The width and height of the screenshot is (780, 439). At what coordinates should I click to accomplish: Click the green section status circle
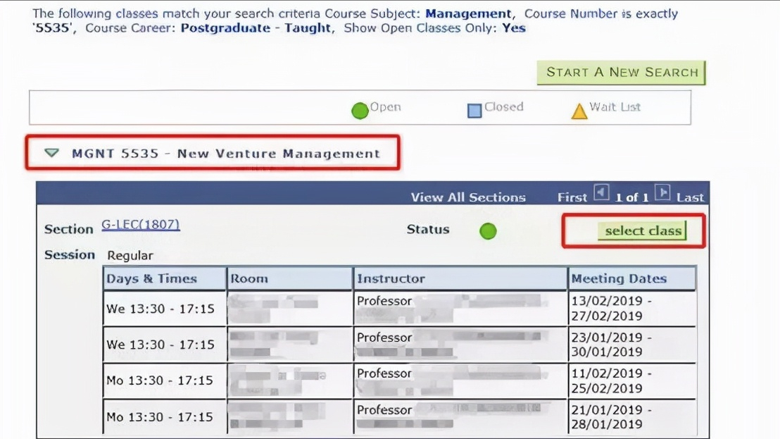(488, 231)
